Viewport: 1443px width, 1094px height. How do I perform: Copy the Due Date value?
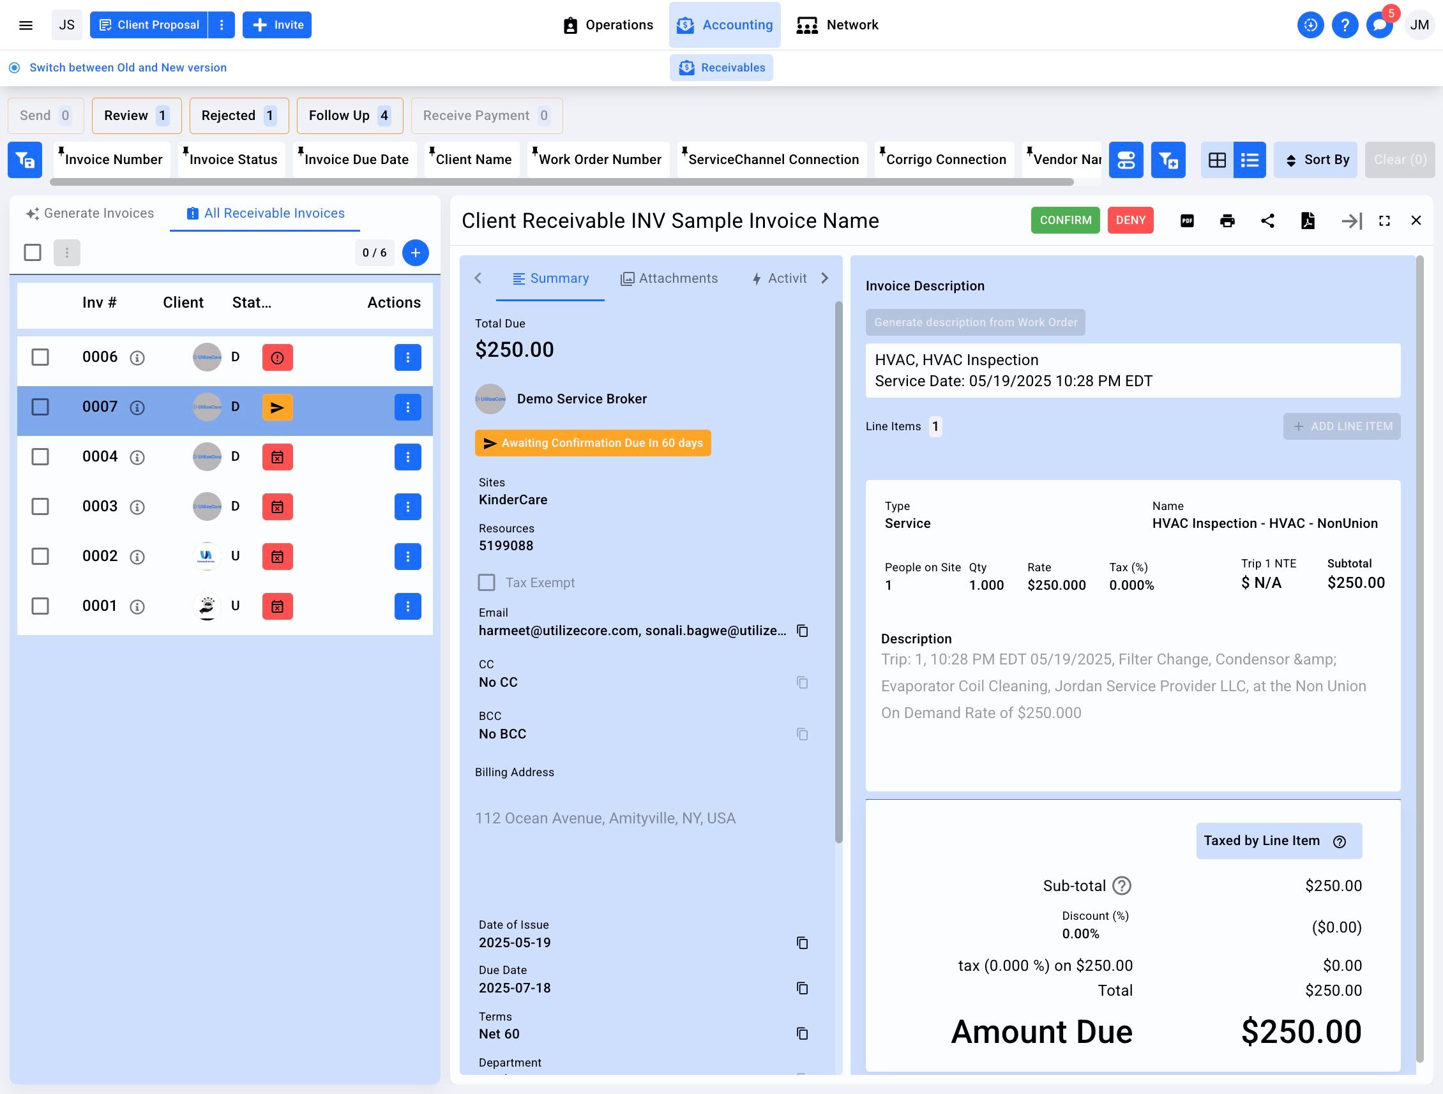(x=802, y=989)
